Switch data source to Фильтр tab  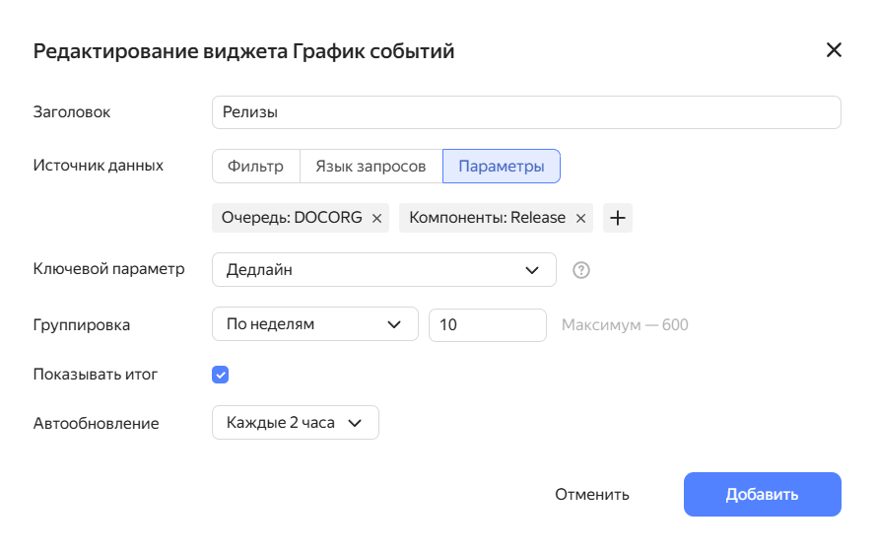pyautogui.click(x=255, y=167)
